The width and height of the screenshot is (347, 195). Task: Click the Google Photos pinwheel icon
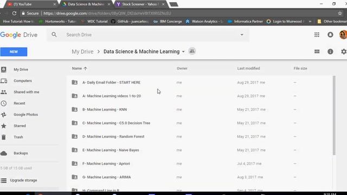pos(4,114)
